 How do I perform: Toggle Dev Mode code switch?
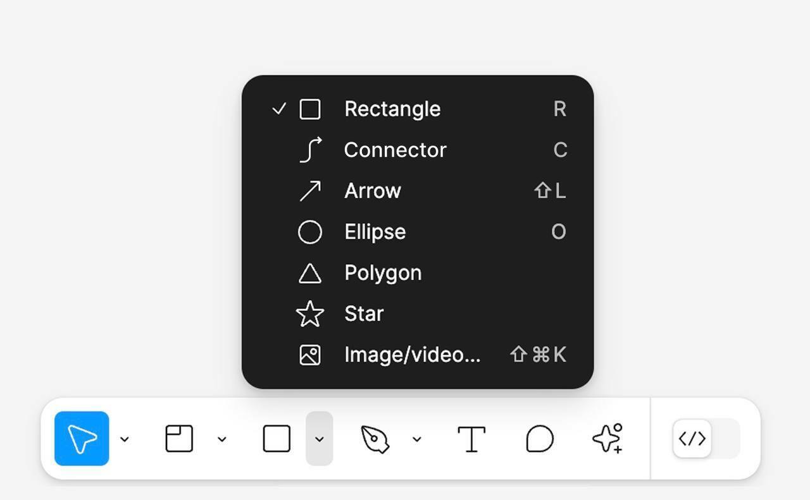coord(706,439)
